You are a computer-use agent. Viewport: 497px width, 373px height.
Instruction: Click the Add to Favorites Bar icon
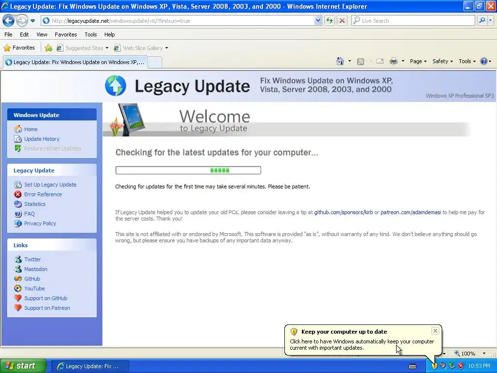click(x=49, y=48)
